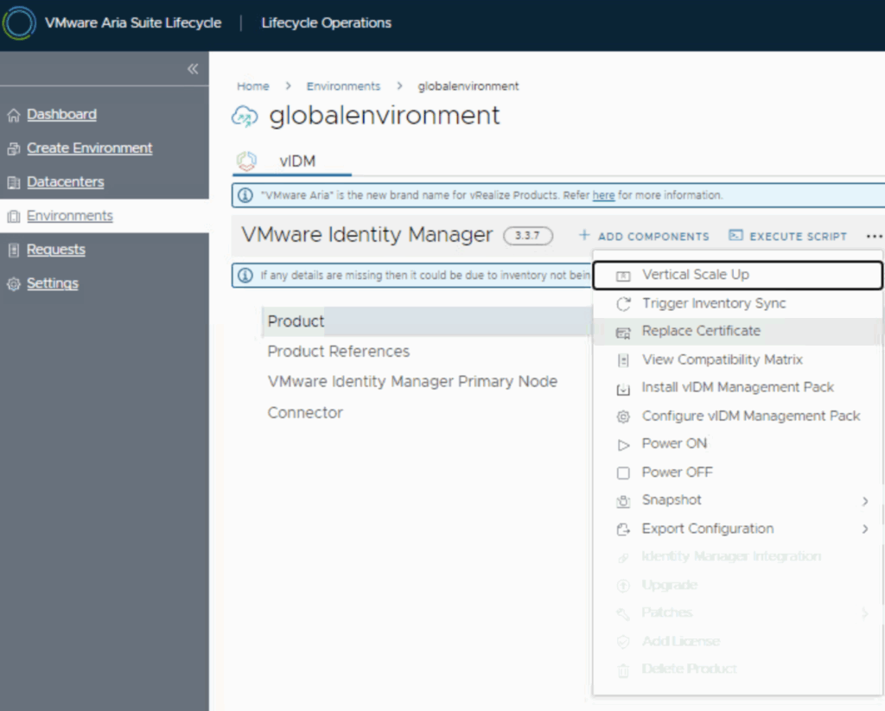
Task: Select VMware Identity Manager Primary Node item
Action: [412, 382]
